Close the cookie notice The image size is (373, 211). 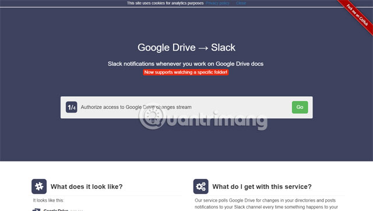tap(241, 3)
